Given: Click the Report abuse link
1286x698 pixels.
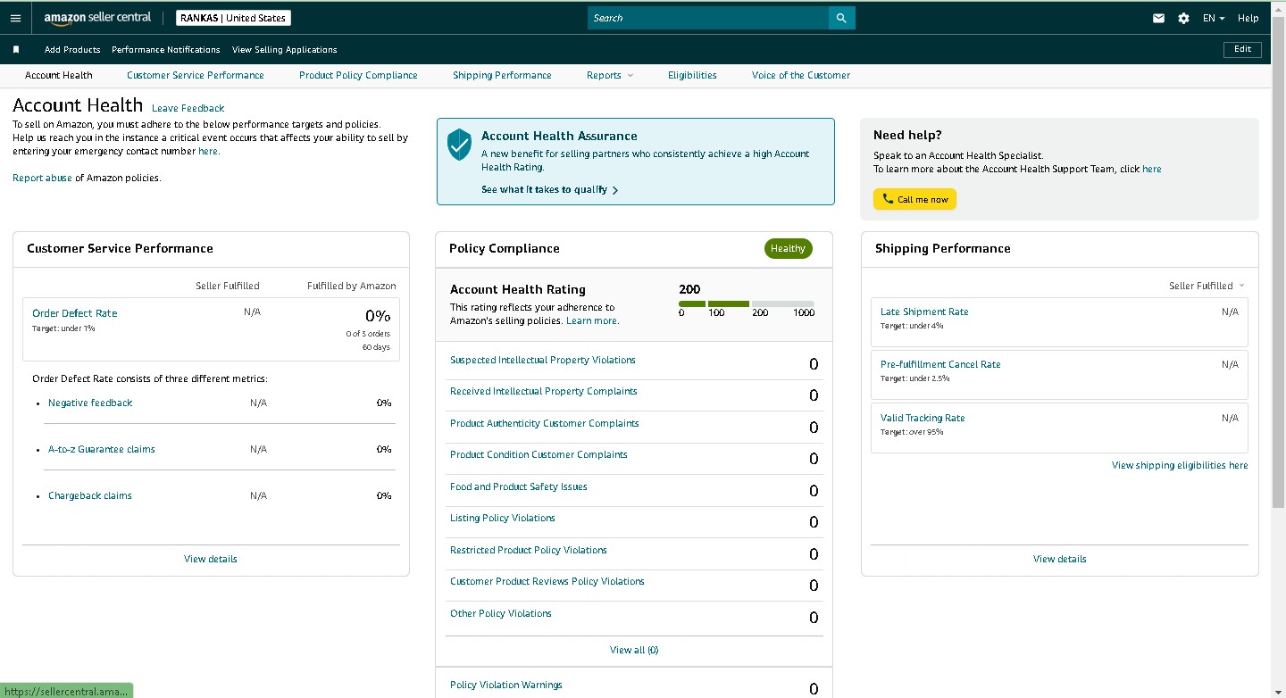Looking at the screenshot, I should click(42, 179).
